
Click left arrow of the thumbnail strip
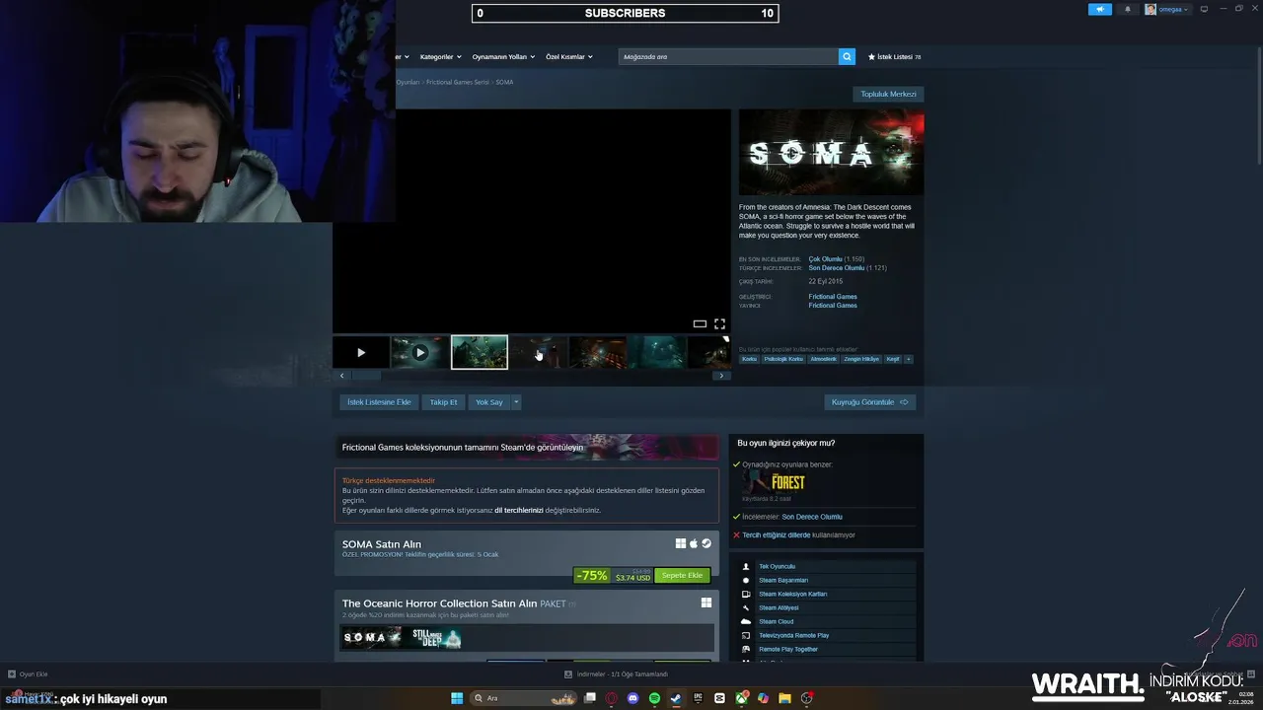[342, 376]
